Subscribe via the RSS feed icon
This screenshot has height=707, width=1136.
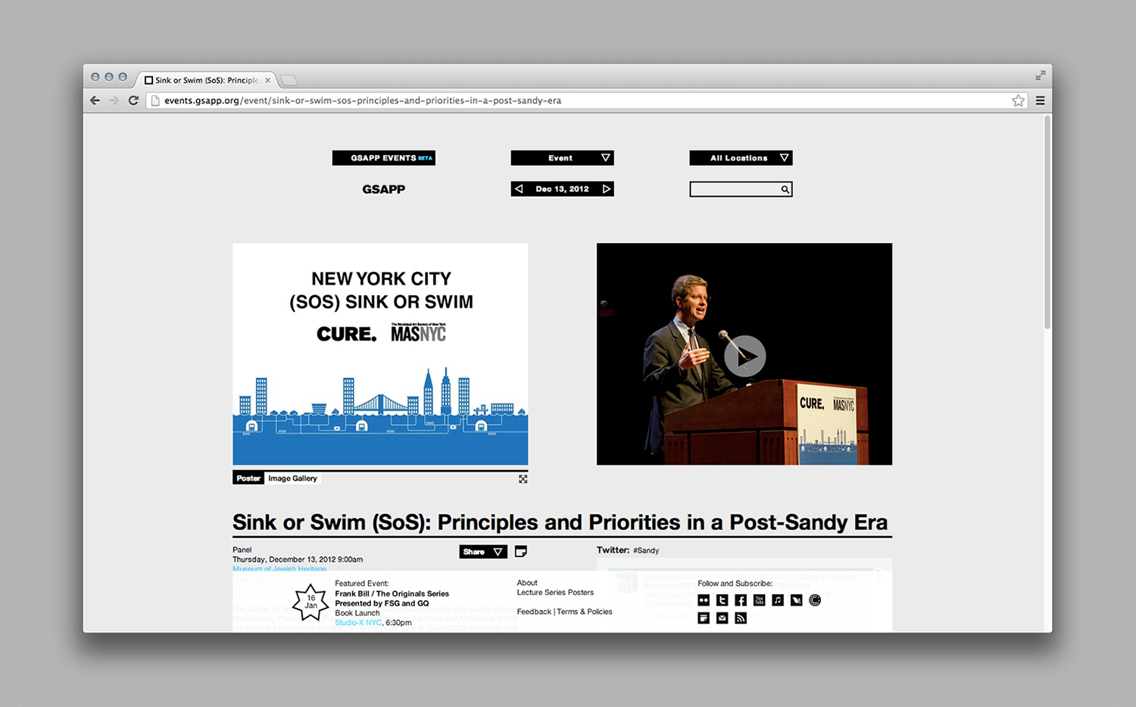[x=741, y=618]
